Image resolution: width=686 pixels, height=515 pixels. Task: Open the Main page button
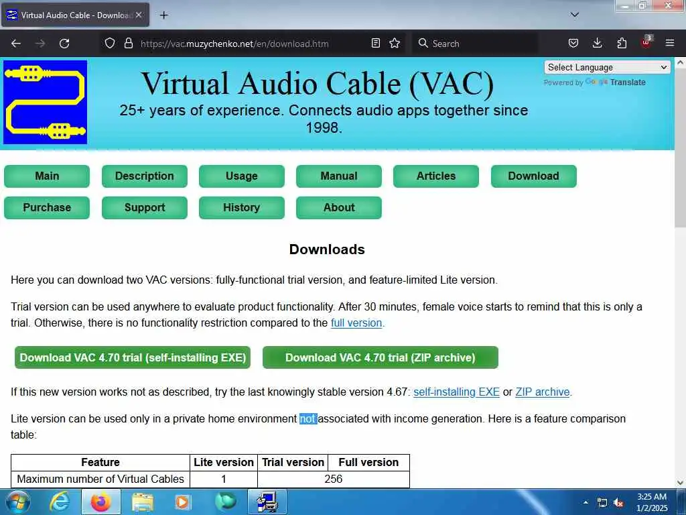pos(47,176)
